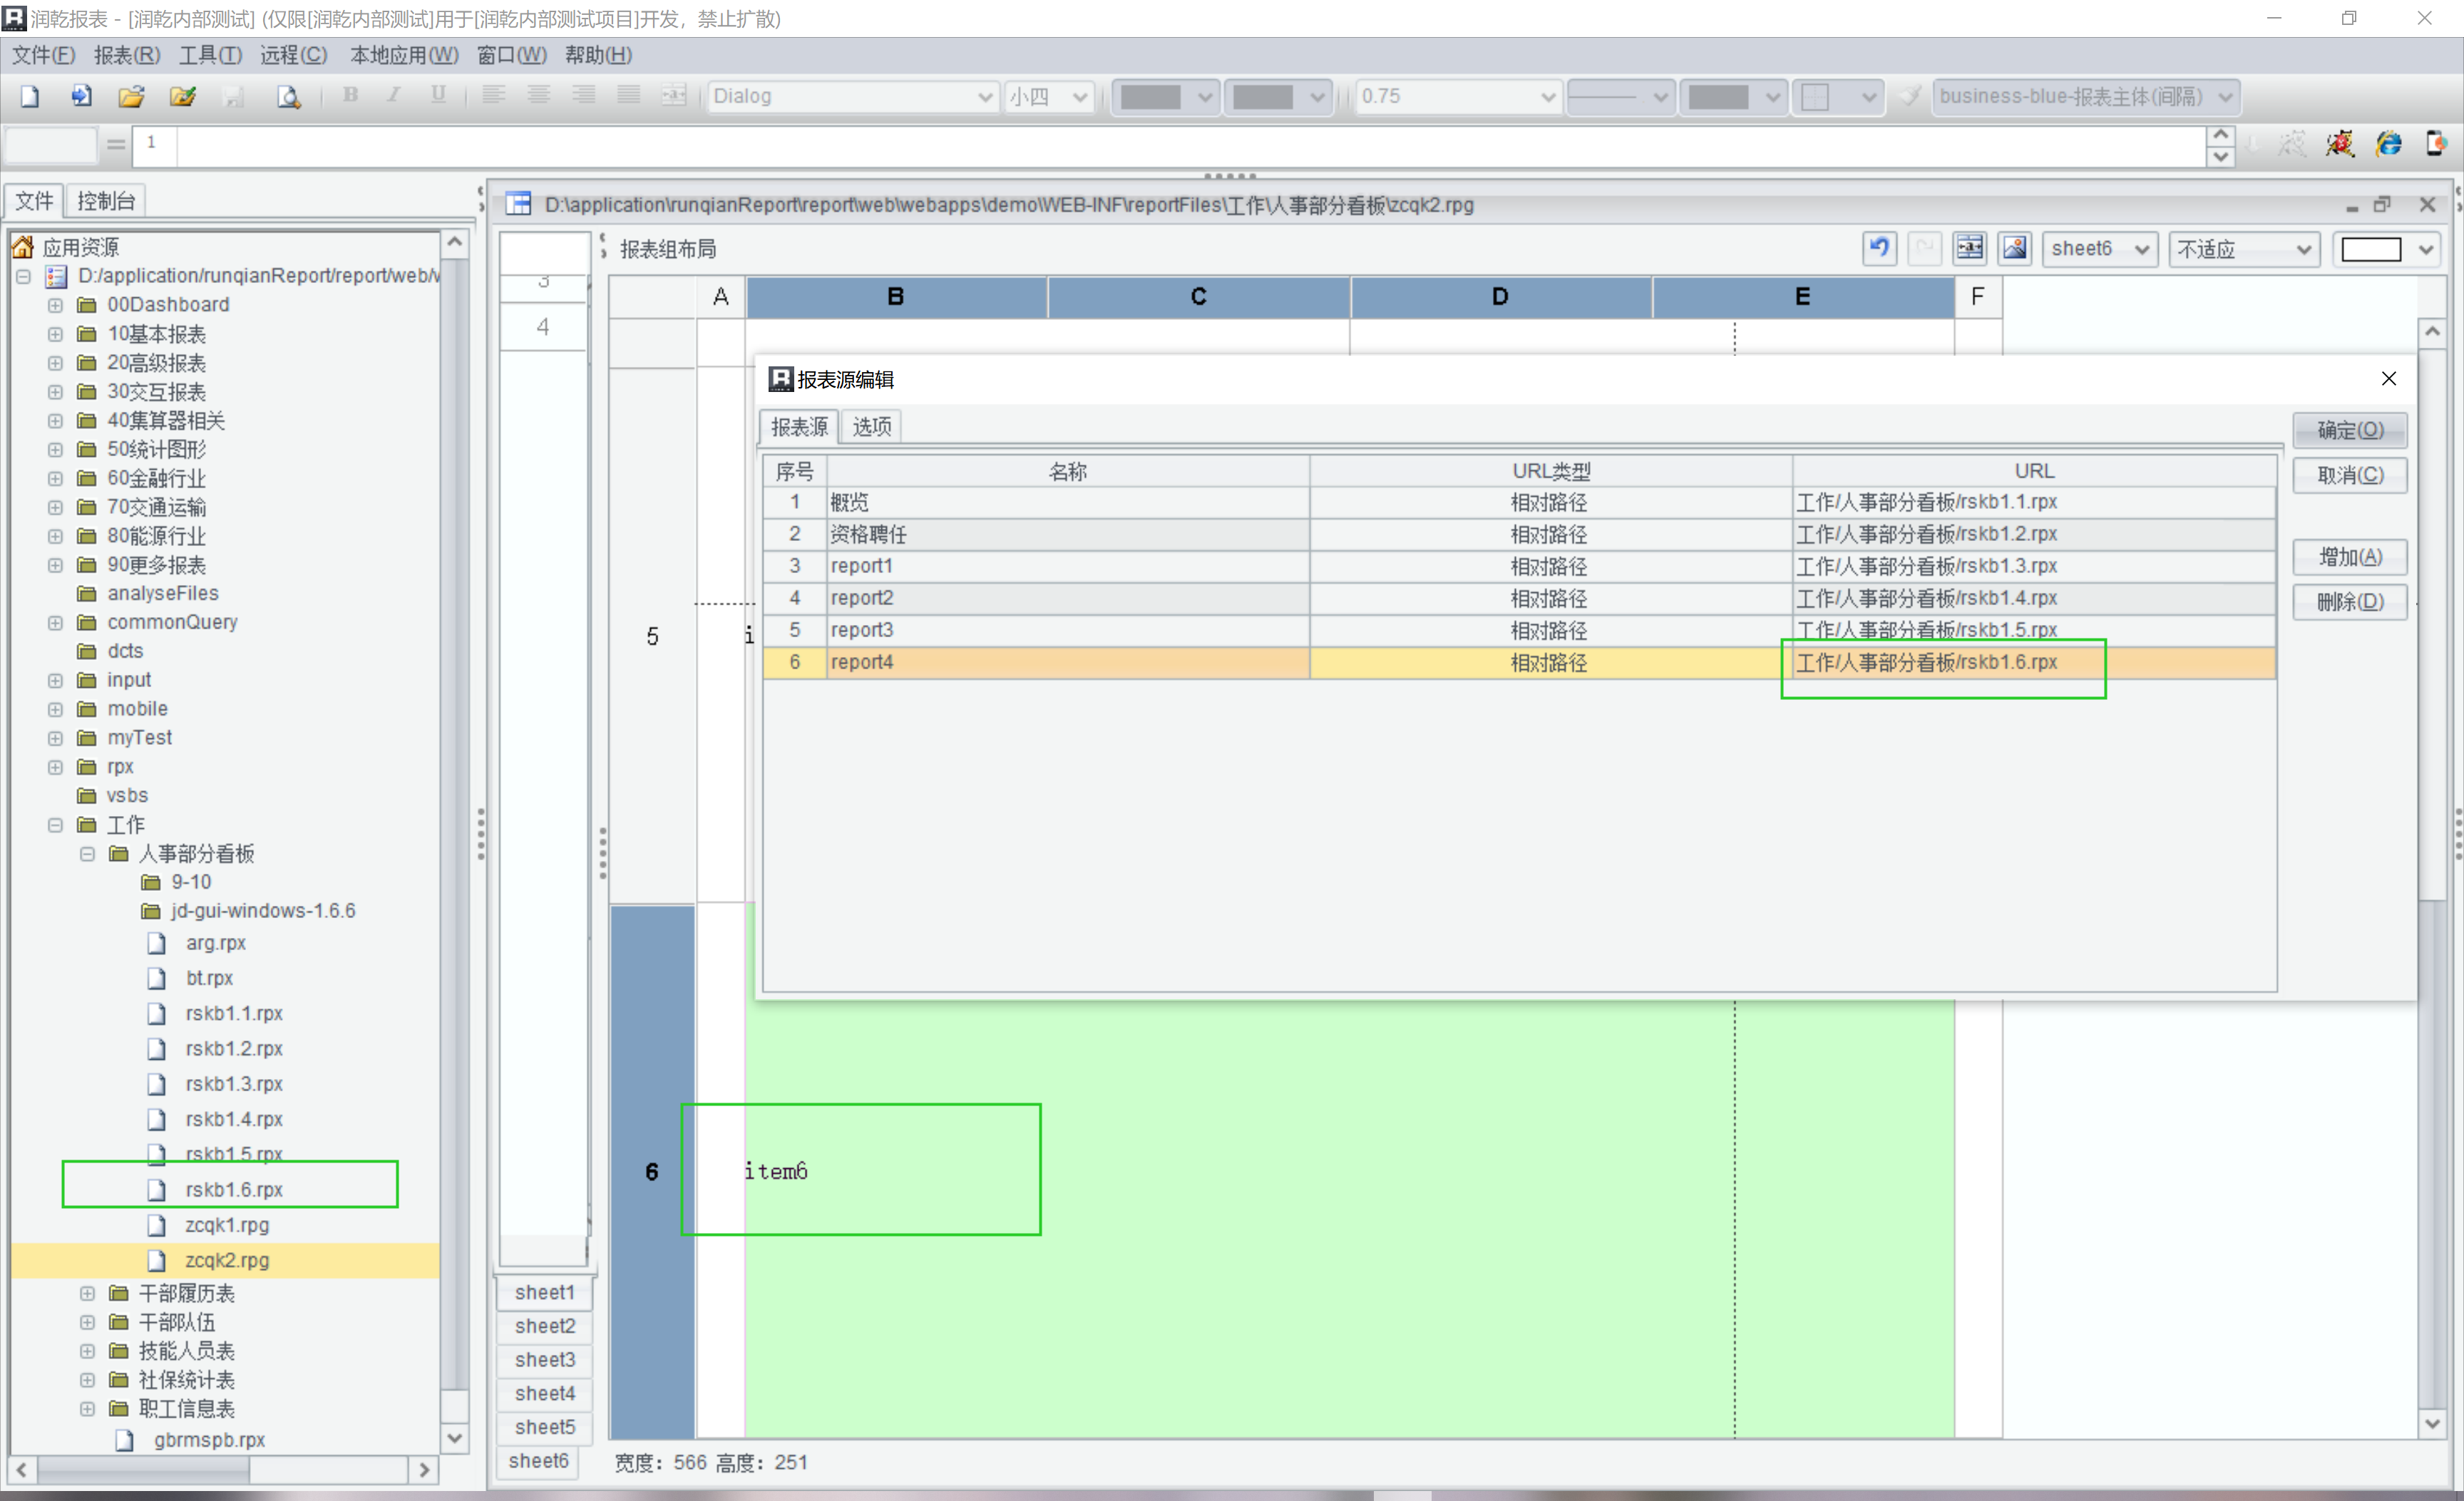Collapse the 工作 folder in the tree
The width and height of the screenshot is (2464, 1501).
coord(56,825)
